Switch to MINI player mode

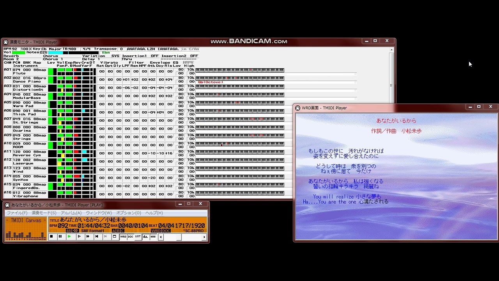(x=153, y=237)
